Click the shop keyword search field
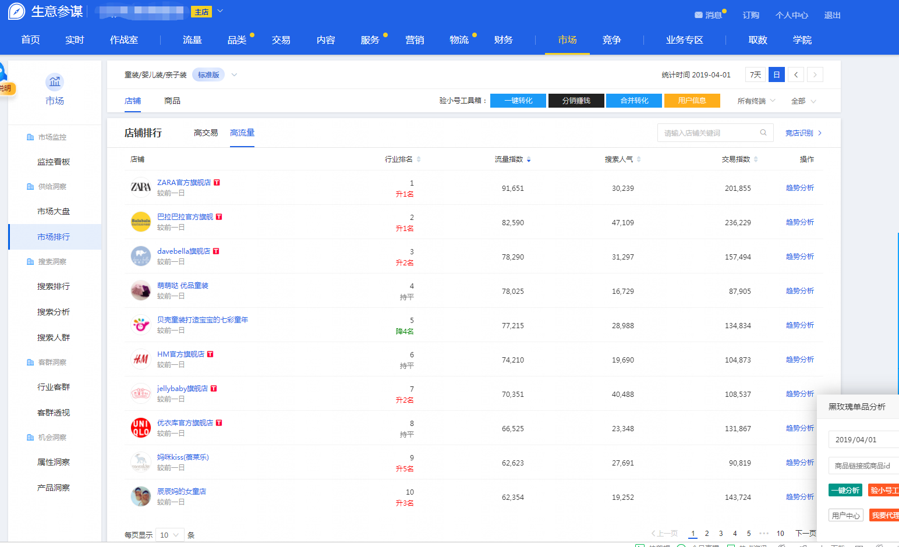Image resolution: width=899 pixels, height=547 pixels. tap(715, 133)
